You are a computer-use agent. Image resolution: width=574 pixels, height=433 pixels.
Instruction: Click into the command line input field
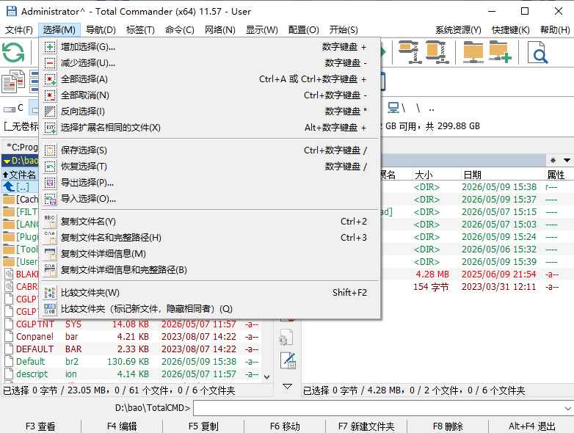[378, 408]
